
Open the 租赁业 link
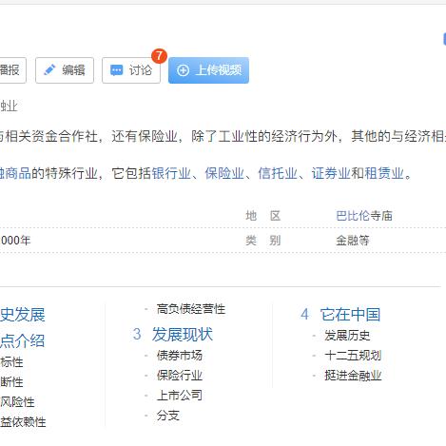(x=384, y=174)
